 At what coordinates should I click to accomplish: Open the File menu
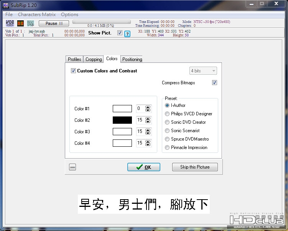point(9,15)
